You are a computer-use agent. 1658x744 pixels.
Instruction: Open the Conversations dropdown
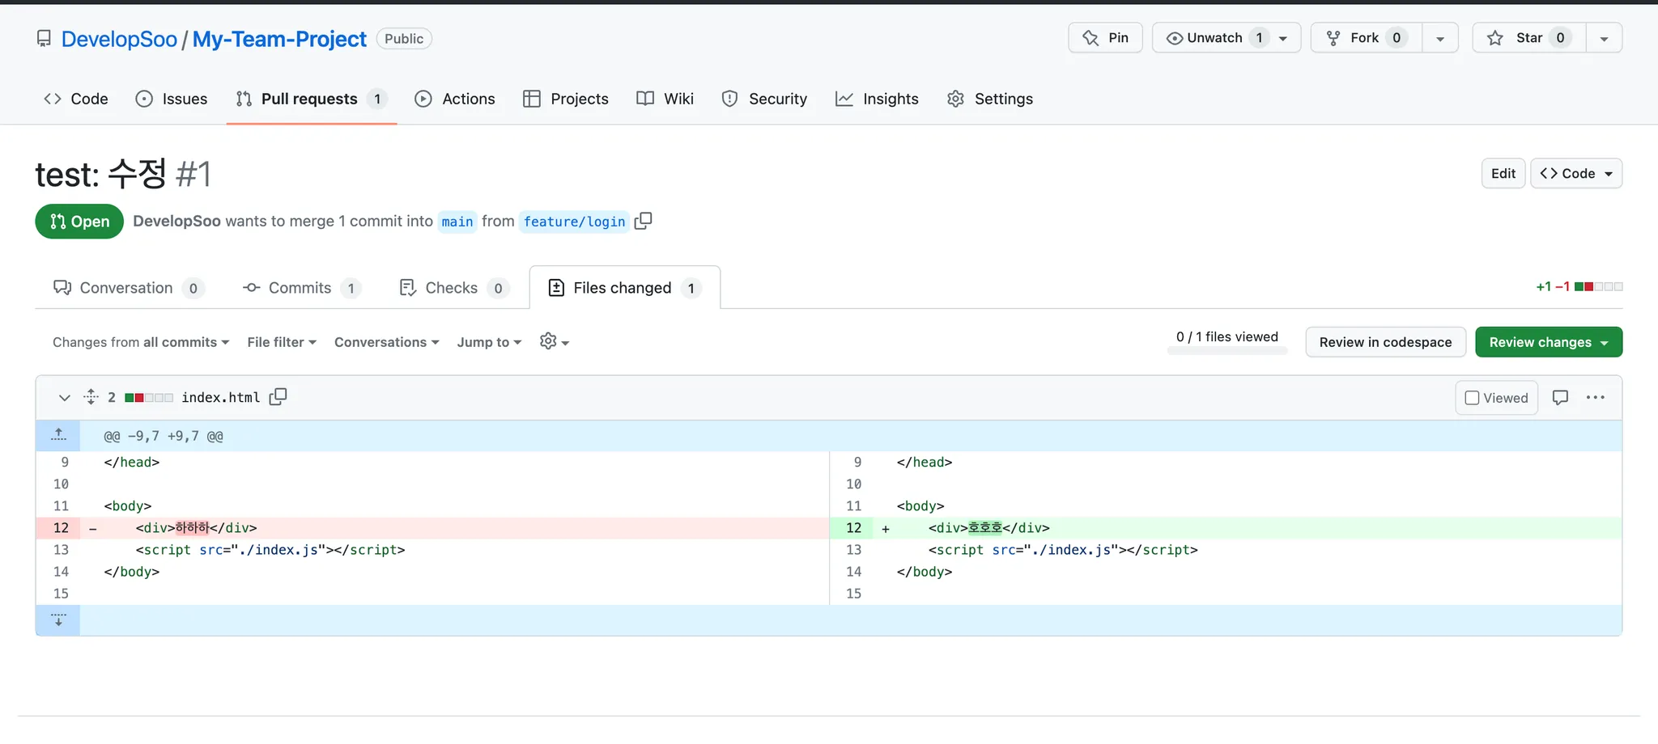click(x=387, y=342)
